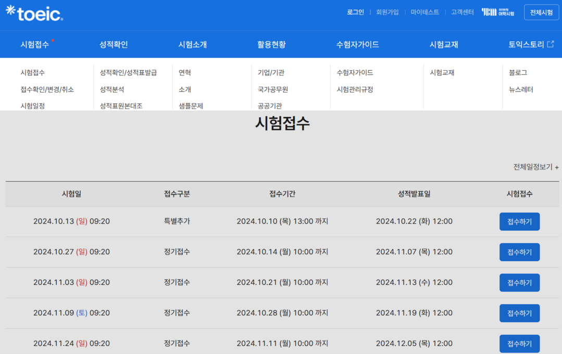This screenshot has height=354, width=562.
Task: Select 성적확인 main menu
Action: point(114,45)
